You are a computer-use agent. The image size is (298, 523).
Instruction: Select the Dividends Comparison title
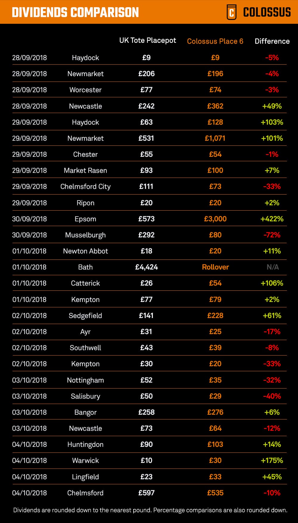pos(75,12)
